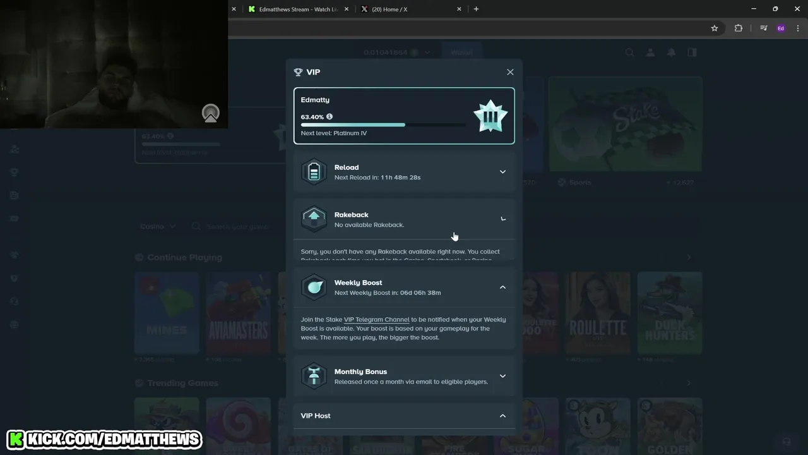Bookmark this page with star icon
The image size is (808, 455).
pyautogui.click(x=714, y=28)
